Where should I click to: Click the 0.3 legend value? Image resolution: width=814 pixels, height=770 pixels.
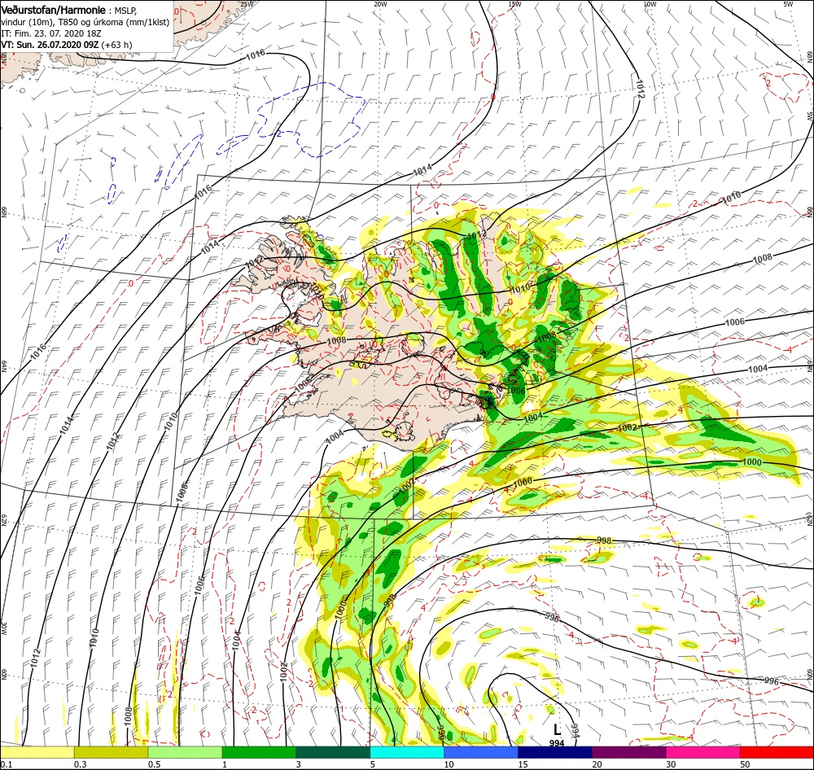(x=81, y=764)
